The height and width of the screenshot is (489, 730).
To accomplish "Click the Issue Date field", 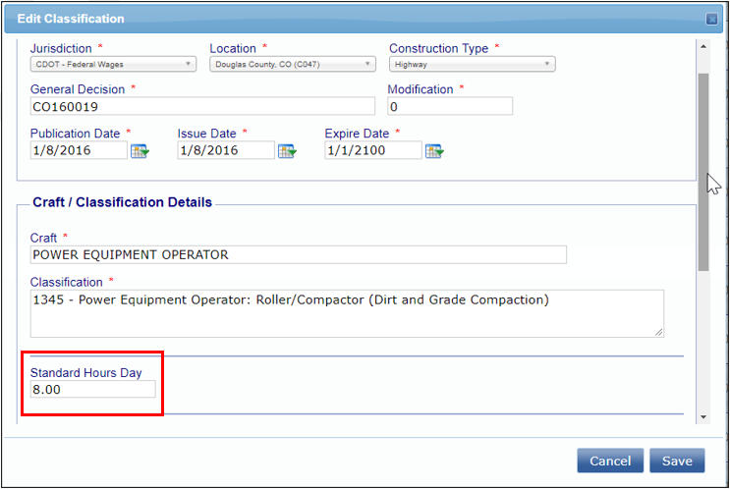I will pyautogui.click(x=226, y=150).
